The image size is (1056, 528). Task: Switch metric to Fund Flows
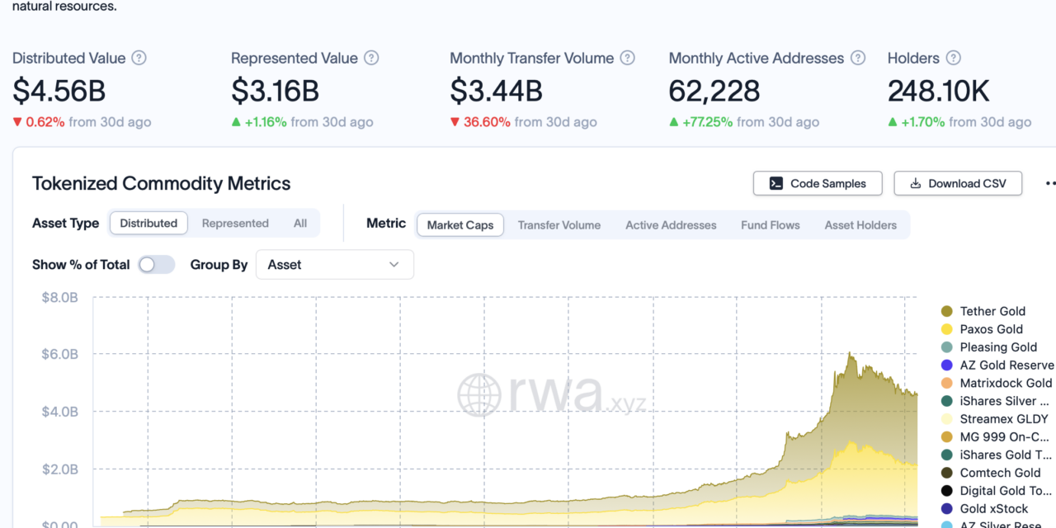click(x=771, y=224)
